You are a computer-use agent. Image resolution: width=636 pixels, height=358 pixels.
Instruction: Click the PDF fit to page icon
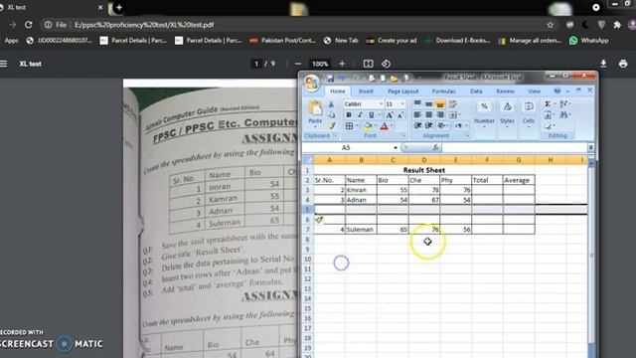tap(368, 64)
